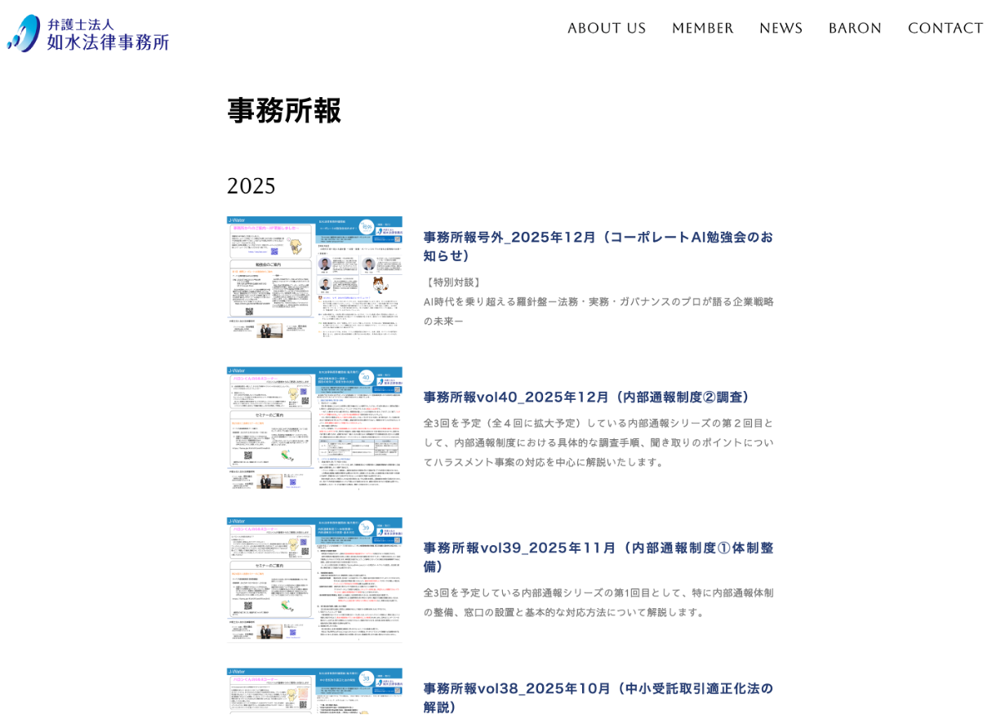The height and width of the screenshot is (715, 1001).
Task: Select BARON in the navigation bar
Action: coord(855,29)
